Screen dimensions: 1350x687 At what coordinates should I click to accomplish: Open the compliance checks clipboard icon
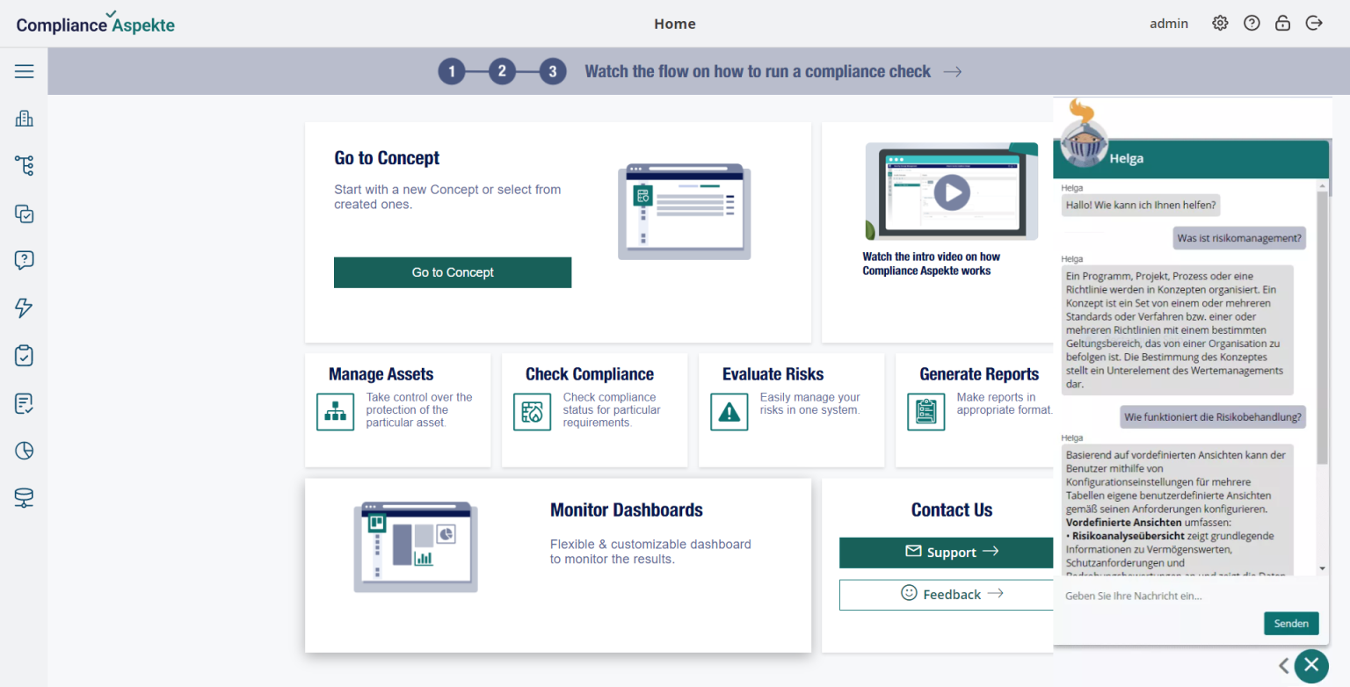point(24,355)
